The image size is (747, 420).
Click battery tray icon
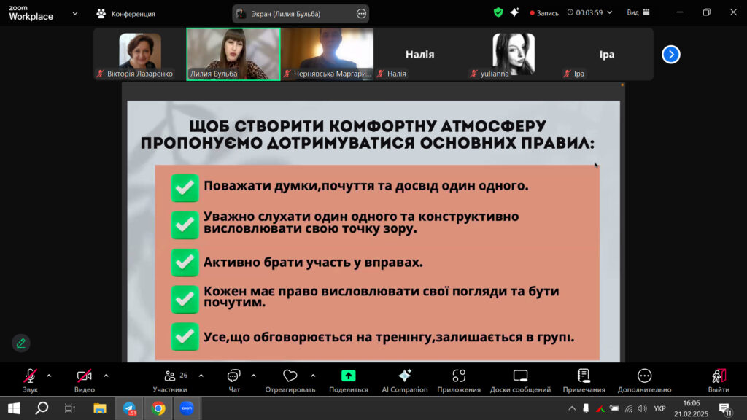tap(614, 408)
